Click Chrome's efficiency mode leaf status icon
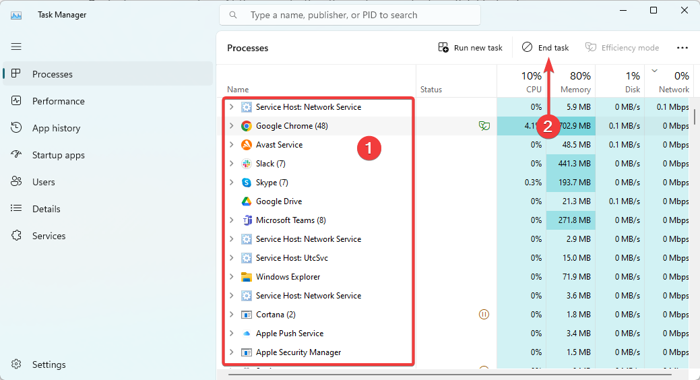The width and height of the screenshot is (700, 380). (x=484, y=126)
